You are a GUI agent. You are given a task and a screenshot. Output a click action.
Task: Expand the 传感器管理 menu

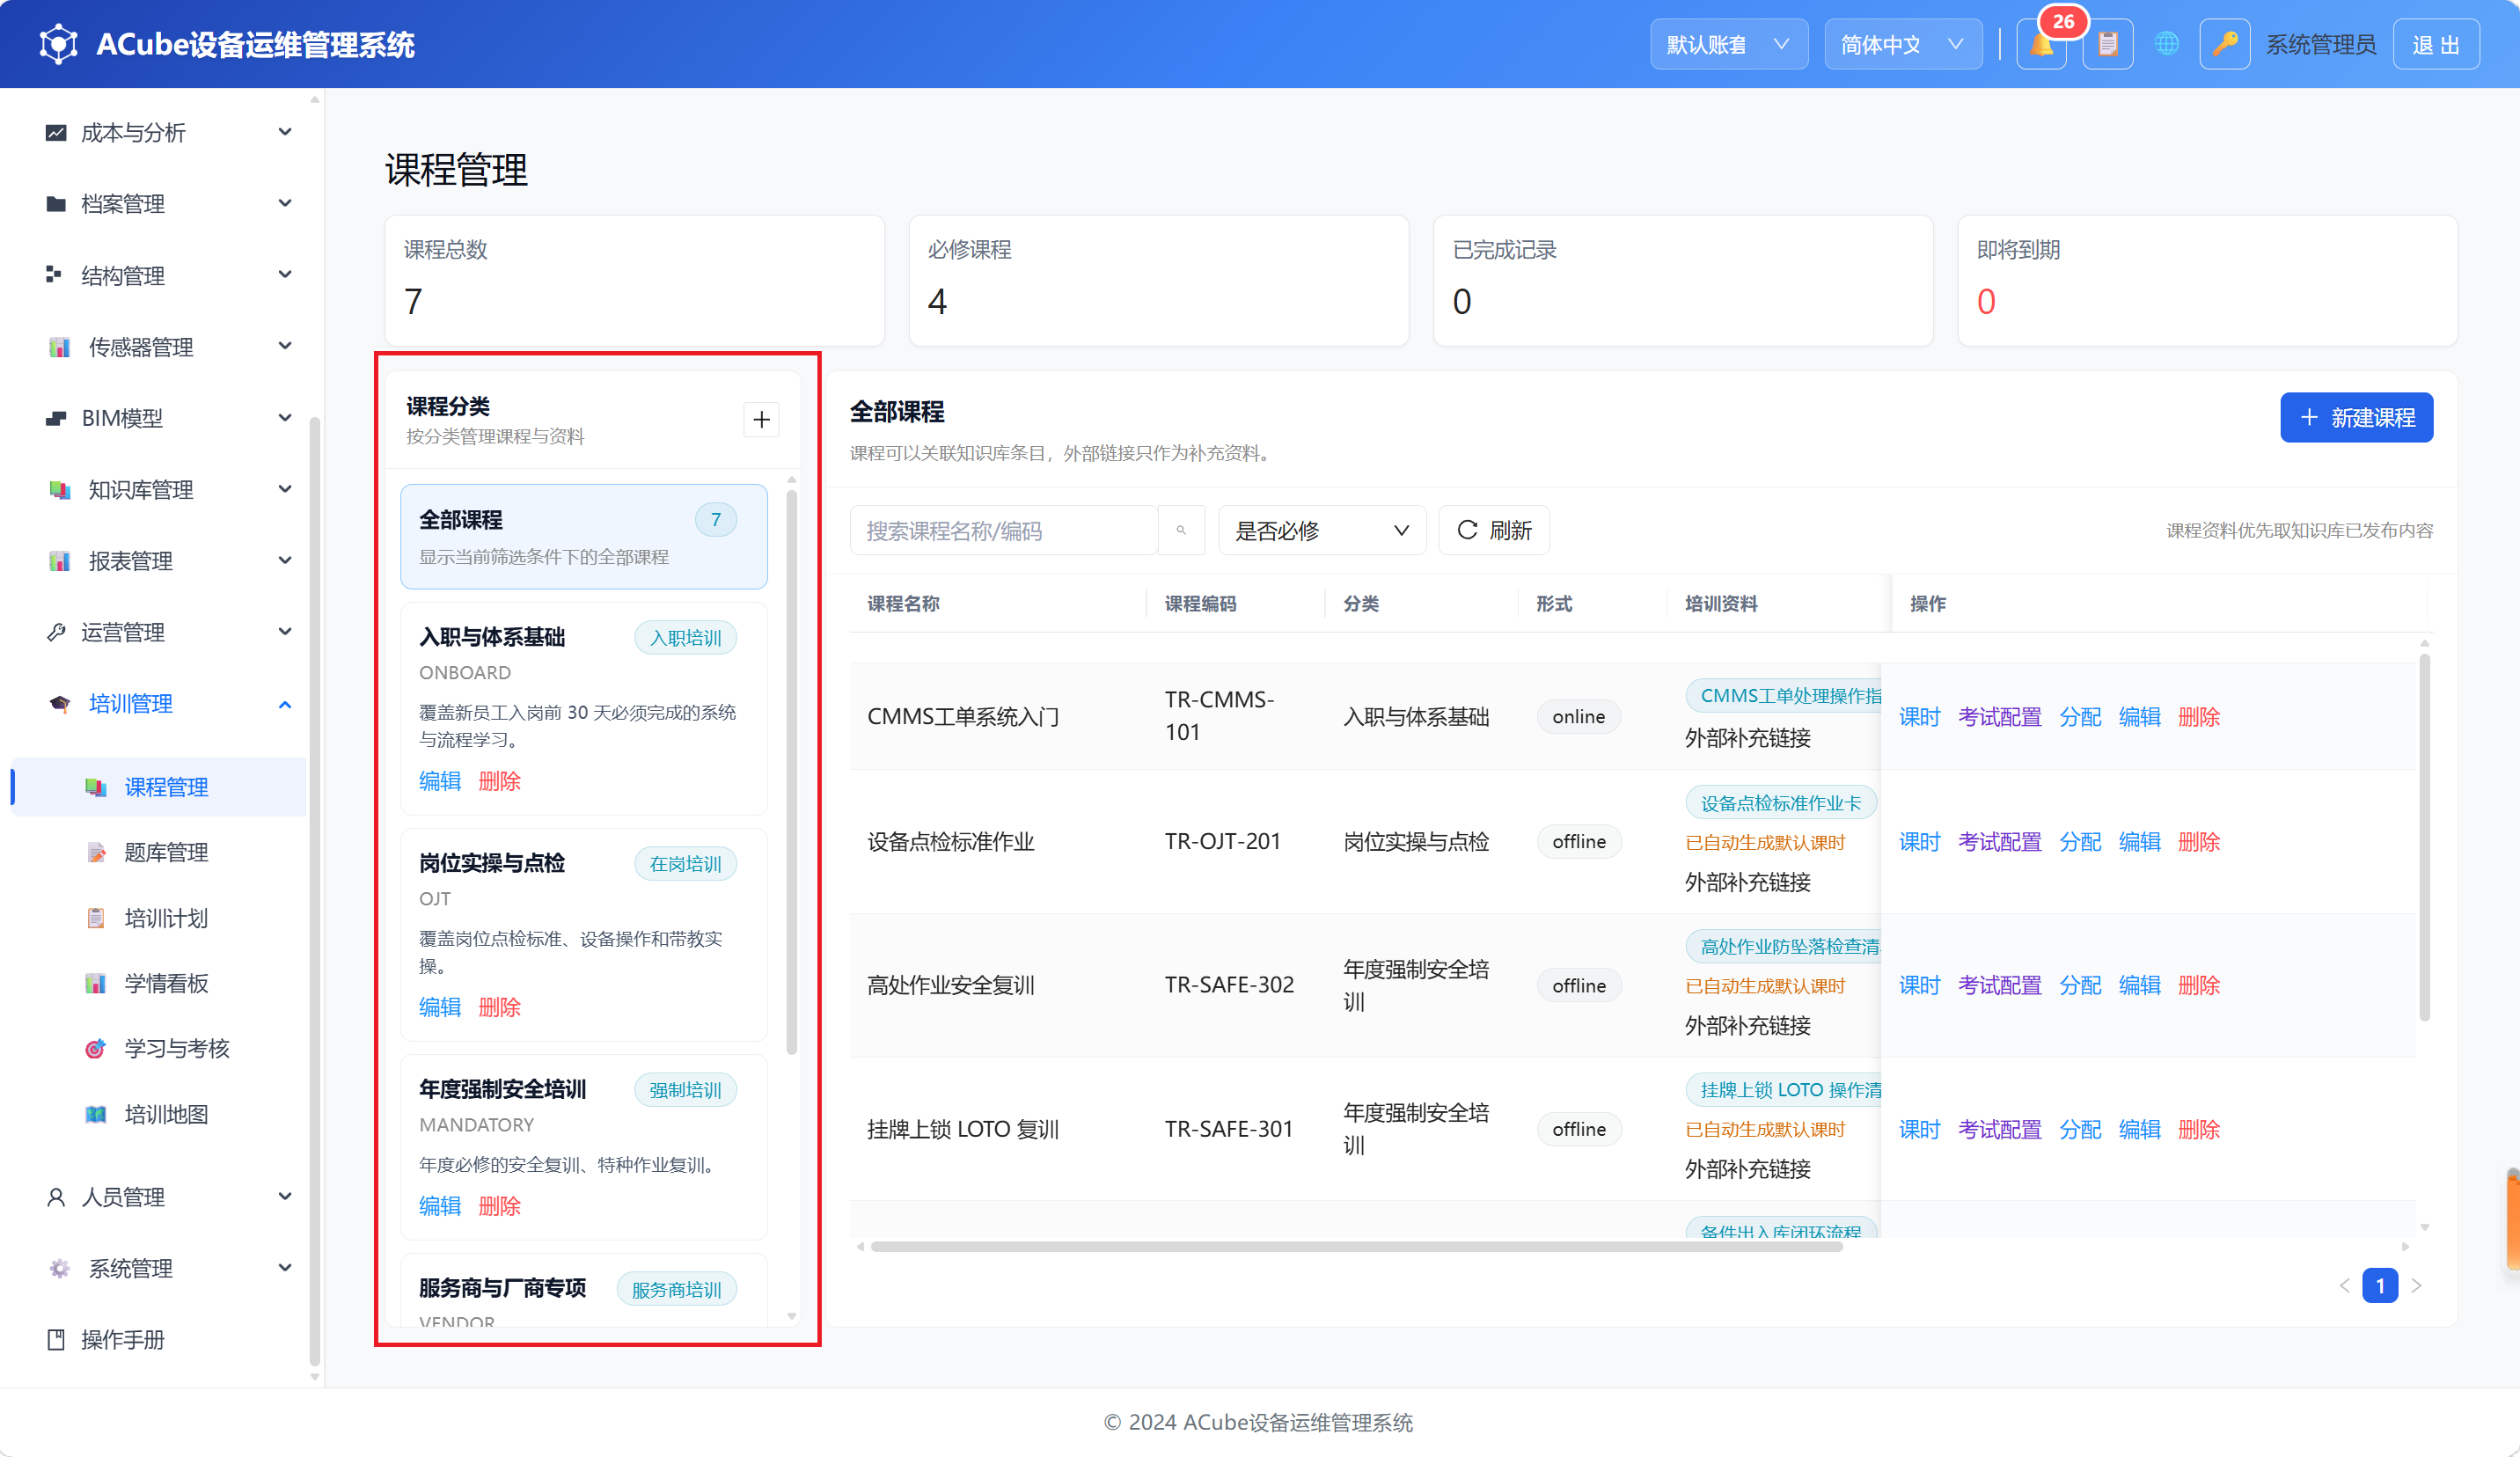(165, 347)
